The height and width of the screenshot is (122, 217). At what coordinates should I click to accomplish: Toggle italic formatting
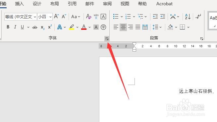15,27
